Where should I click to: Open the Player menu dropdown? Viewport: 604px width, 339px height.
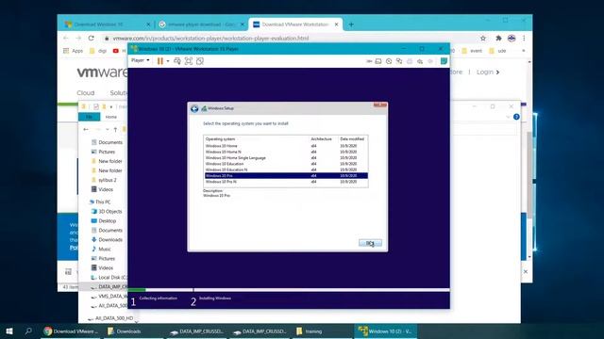pyautogui.click(x=141, y=60)
